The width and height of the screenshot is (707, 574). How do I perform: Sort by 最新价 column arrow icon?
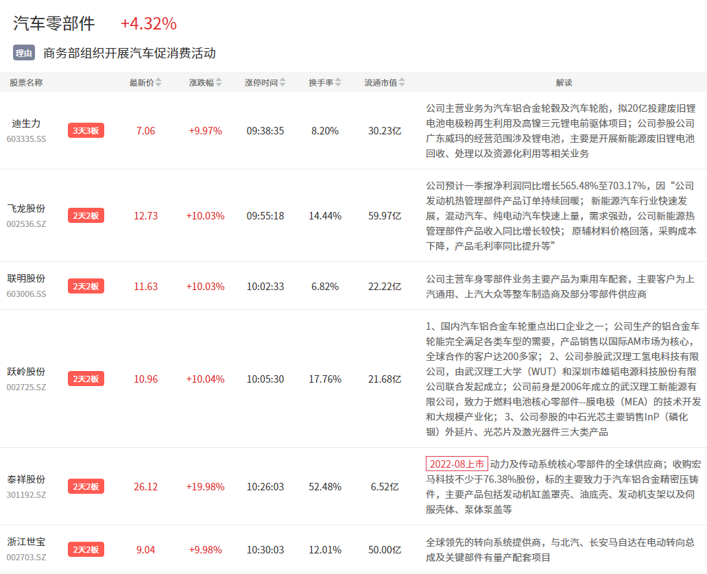pyautogui.click(x=158, y=82)
